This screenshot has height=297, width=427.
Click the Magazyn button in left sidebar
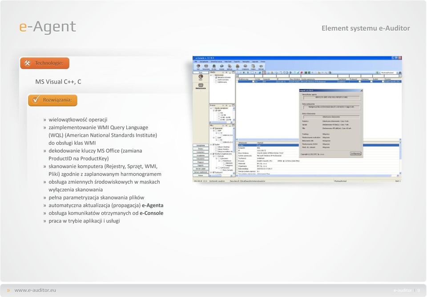201,162
